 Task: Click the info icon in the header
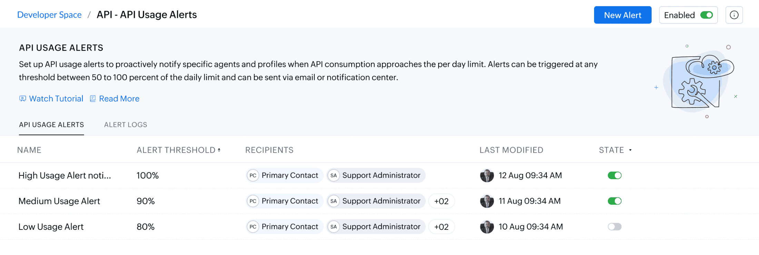point(734,15)
